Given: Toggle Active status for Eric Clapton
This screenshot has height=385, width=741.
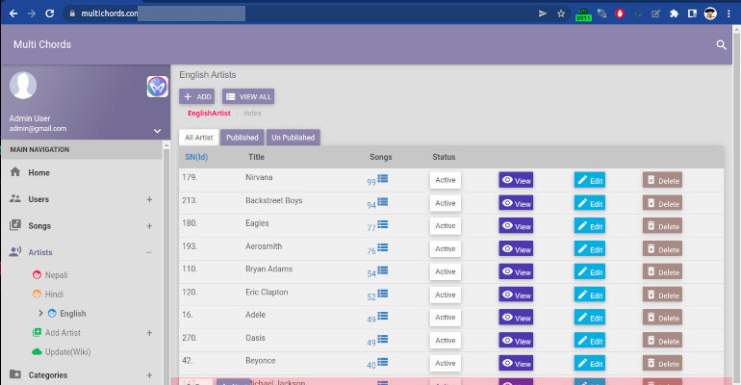Looking at the screenshot, I should point(446,295).
